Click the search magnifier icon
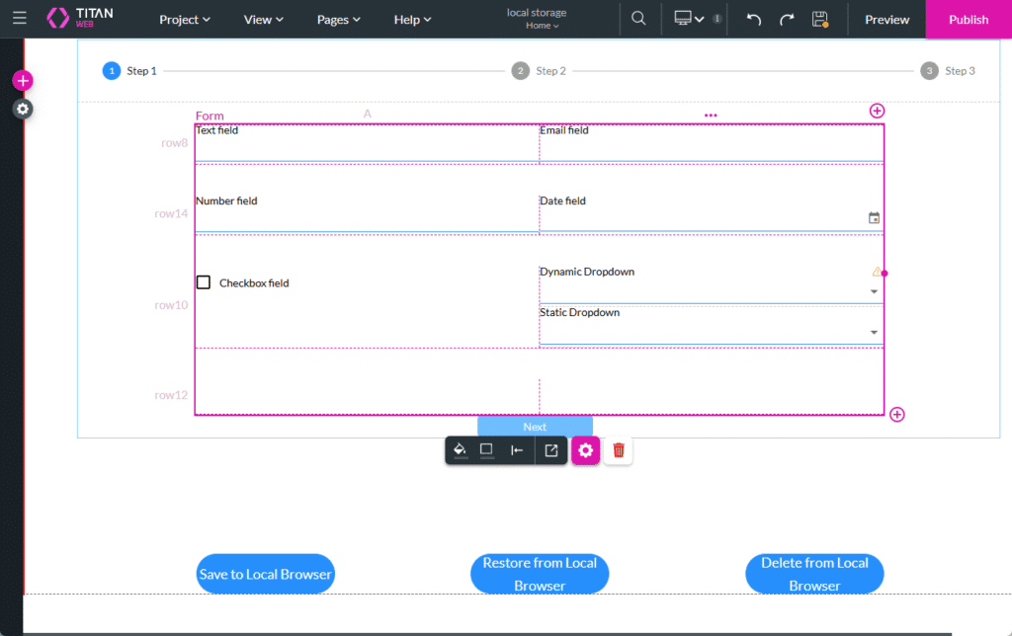This screenshot has height=636, width=1012. (x=638, y=19)
